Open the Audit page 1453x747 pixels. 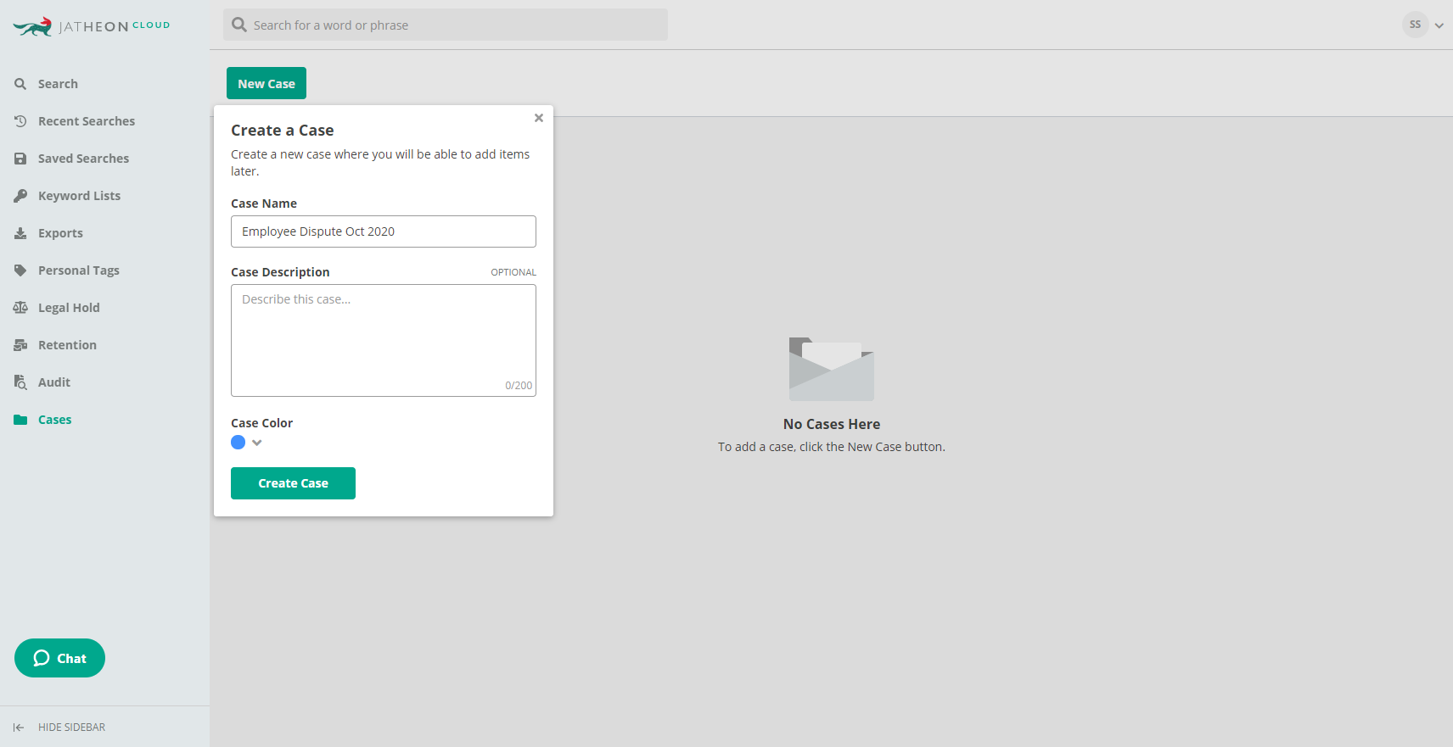click(x=54, y=382)
